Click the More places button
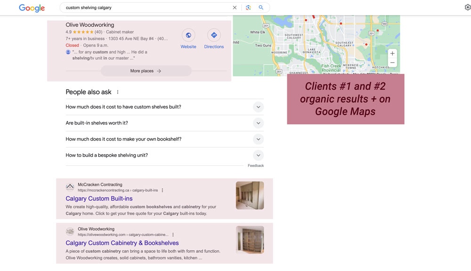The height and width of the screenshot is (271, 471). pyautogui.click(x=146, y=71)
